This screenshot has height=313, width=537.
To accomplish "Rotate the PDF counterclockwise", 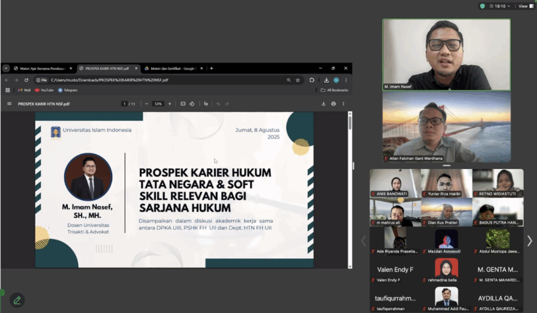I will pyautogui.click(x=192, y=104).
